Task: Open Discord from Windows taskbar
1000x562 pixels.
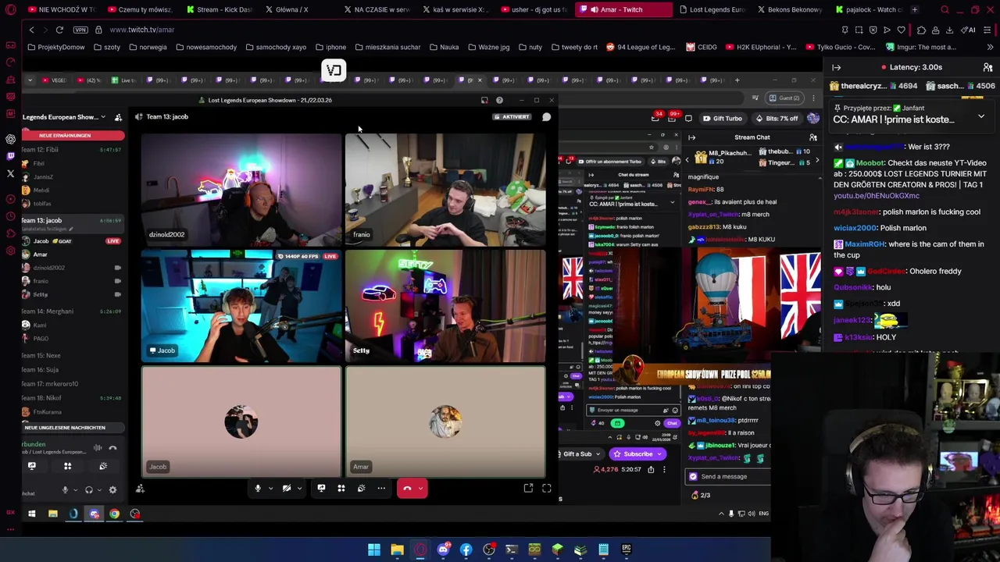Action: pos(443,550)
